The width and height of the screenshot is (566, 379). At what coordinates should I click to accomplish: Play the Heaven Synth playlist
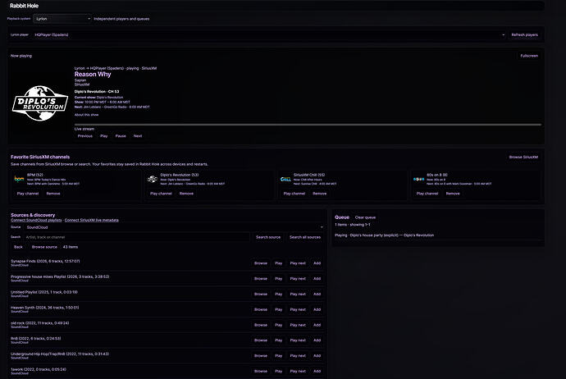[x=279, y=310]
